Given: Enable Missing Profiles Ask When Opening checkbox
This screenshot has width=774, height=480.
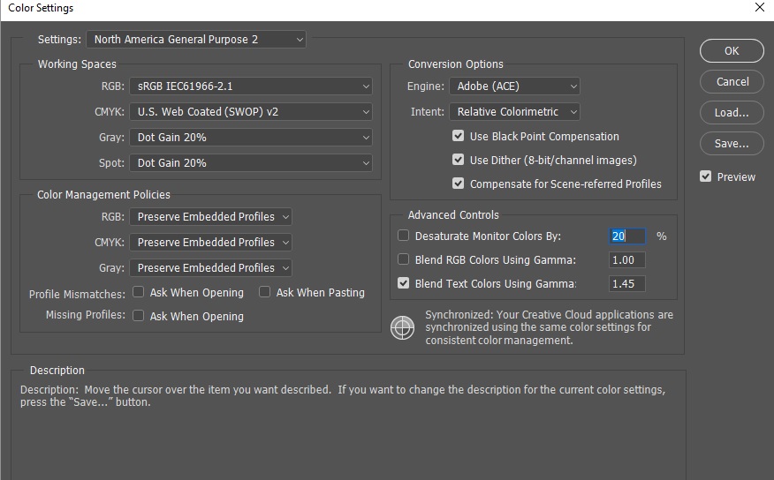Looking at the screenshot, I should [x=138, y=315].
